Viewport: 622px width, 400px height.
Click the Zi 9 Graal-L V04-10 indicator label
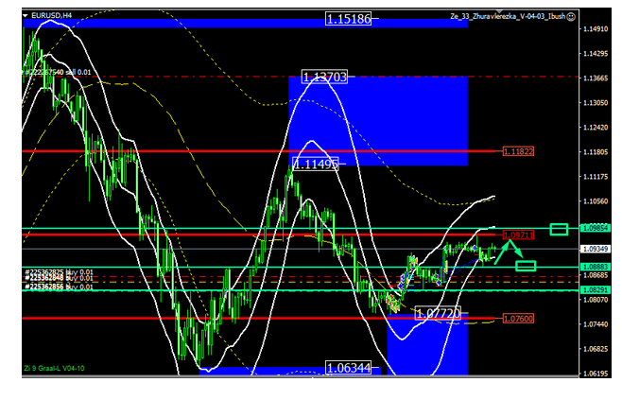tap(54, 368)
